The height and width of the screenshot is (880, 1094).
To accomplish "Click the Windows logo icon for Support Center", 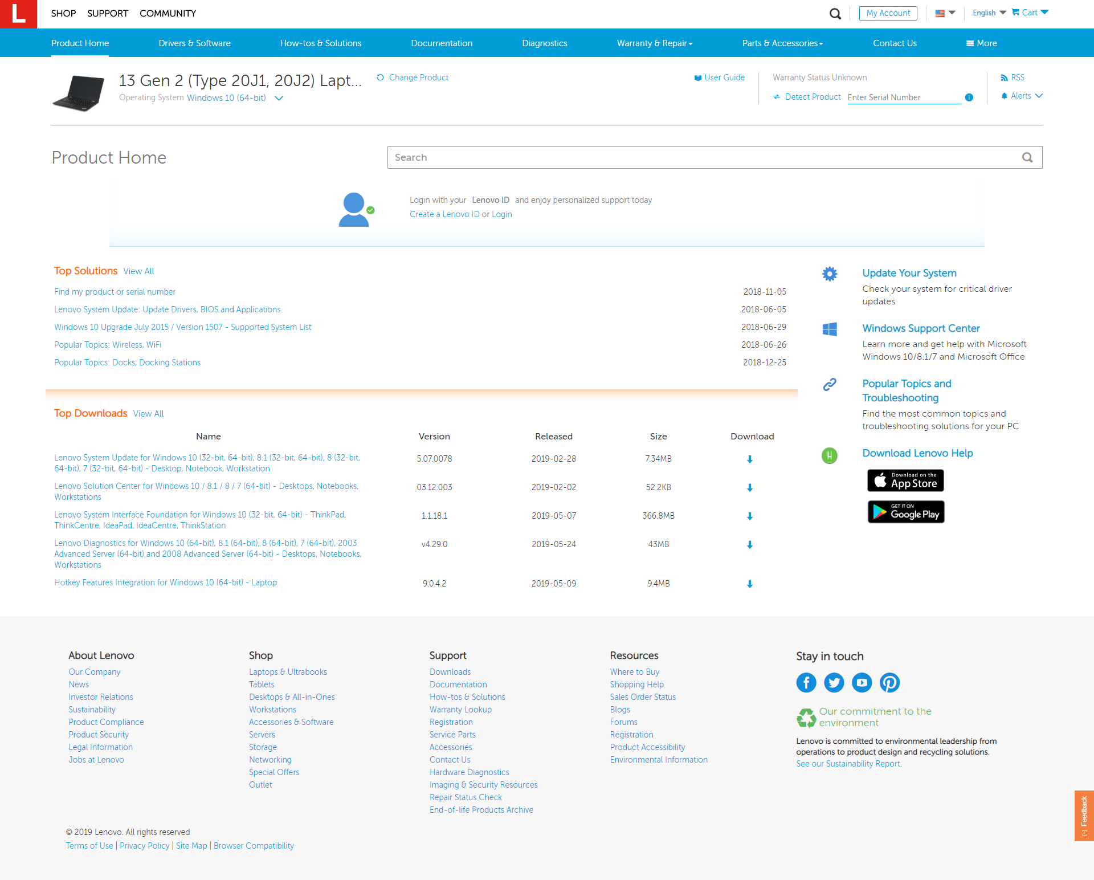I will point(830,329).
